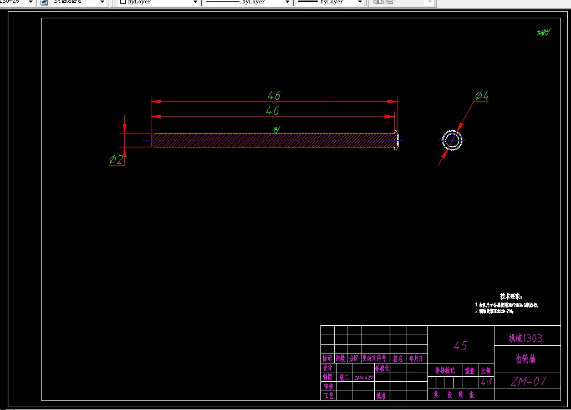Image resolution: width=571 pixels, height=410 pixels.
Task: Select the 阶段标记 label
Action: tap(445, 371)
